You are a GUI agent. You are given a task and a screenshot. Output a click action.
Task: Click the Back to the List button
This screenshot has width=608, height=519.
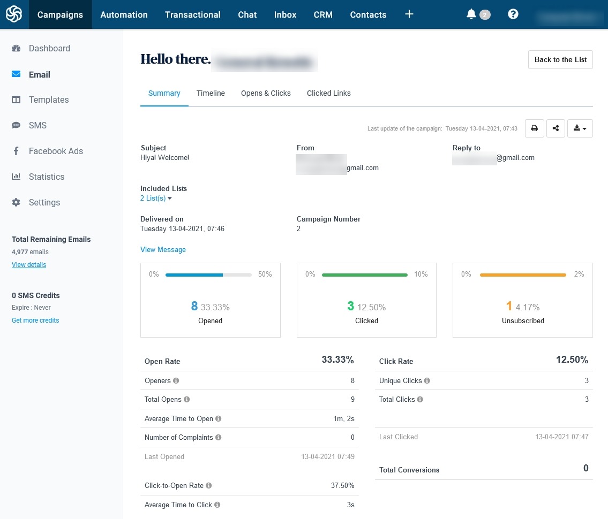pos(560,59)
